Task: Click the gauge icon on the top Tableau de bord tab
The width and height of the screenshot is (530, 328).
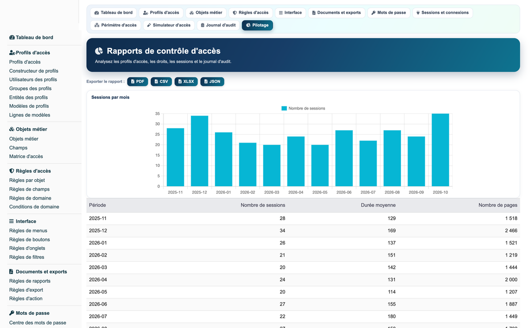Action: 97,13
